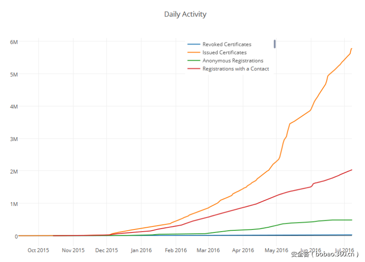This screenshot has height=262, width=365.
Task: Click the 5M y-axis label
Action: 14,74
